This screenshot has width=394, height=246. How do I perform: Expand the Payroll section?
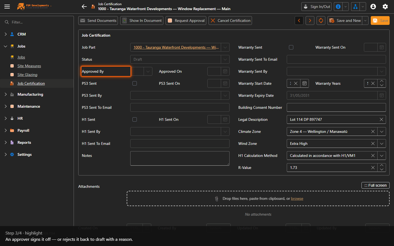pyautogui.click(x=5, y=130)
